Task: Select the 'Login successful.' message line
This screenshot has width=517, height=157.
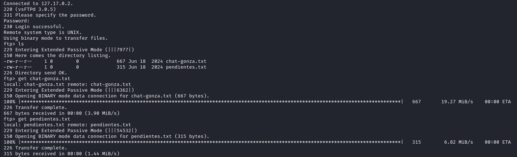Action: coord(34,26)
